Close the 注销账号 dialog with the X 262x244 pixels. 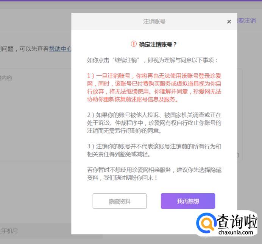pyautogui.click(x=229, y=22)
